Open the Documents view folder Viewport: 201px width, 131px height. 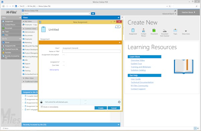point(28,35)
